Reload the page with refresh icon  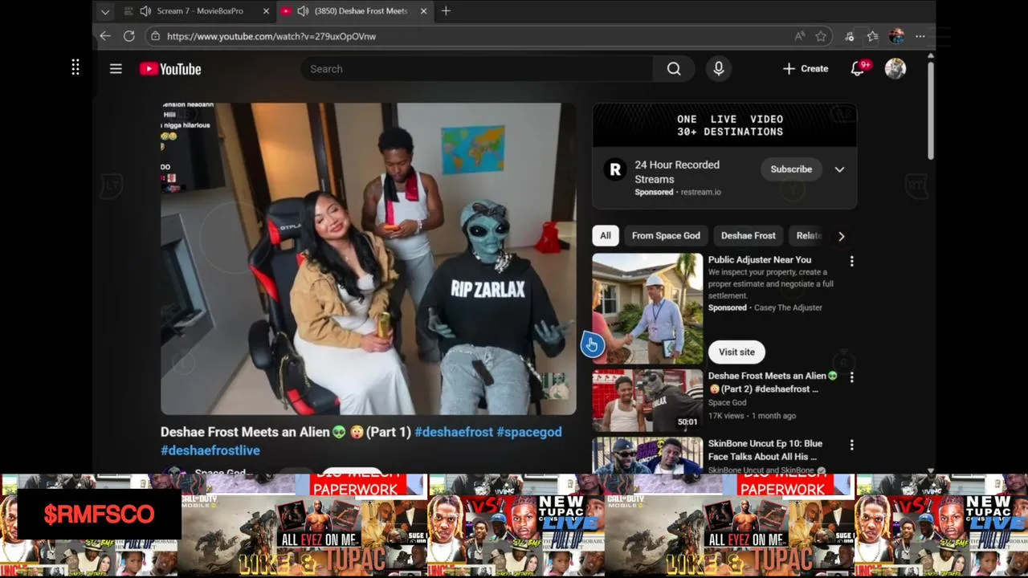[128, 36]
